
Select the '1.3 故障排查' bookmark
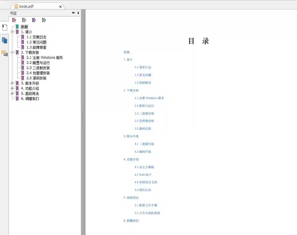point(36,47)
